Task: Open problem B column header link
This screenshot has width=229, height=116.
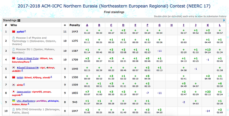Action: coord(99,25)
